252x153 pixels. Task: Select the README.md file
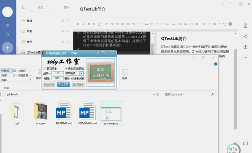[64, 113]
